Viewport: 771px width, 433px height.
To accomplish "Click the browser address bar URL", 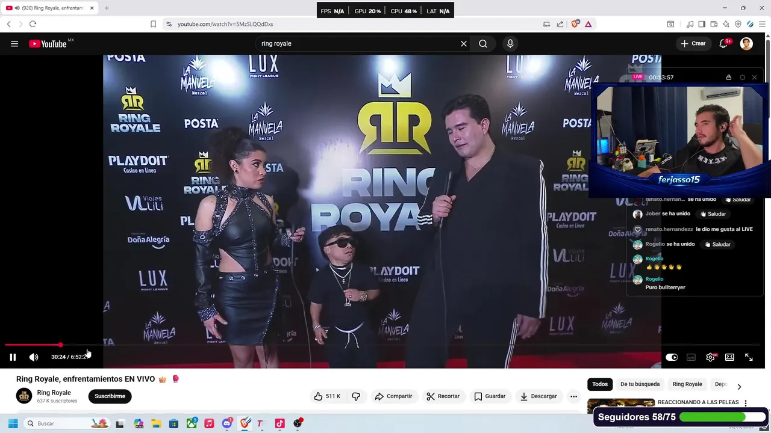I will click(x=225, y=24).
